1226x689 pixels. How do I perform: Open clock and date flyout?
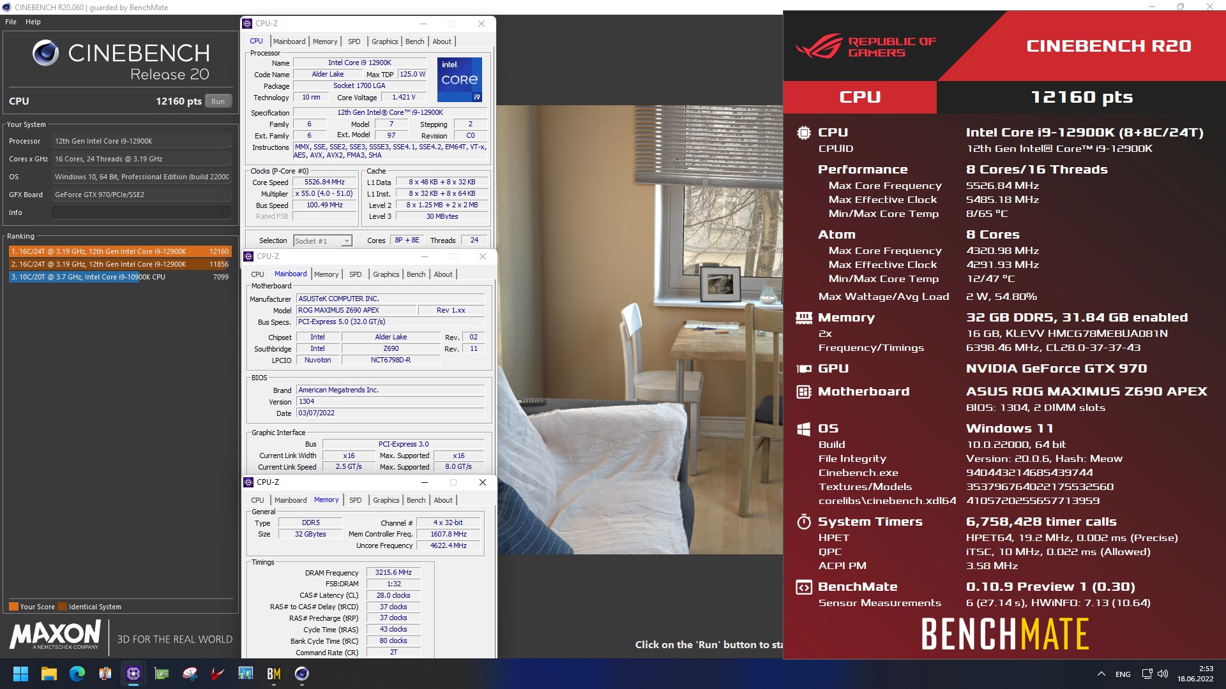click(x=1195, y=674)
